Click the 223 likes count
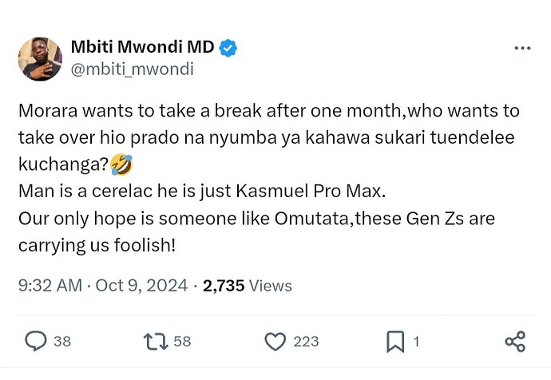The height and width of the screenshot is (380, 551). [306, 342]
